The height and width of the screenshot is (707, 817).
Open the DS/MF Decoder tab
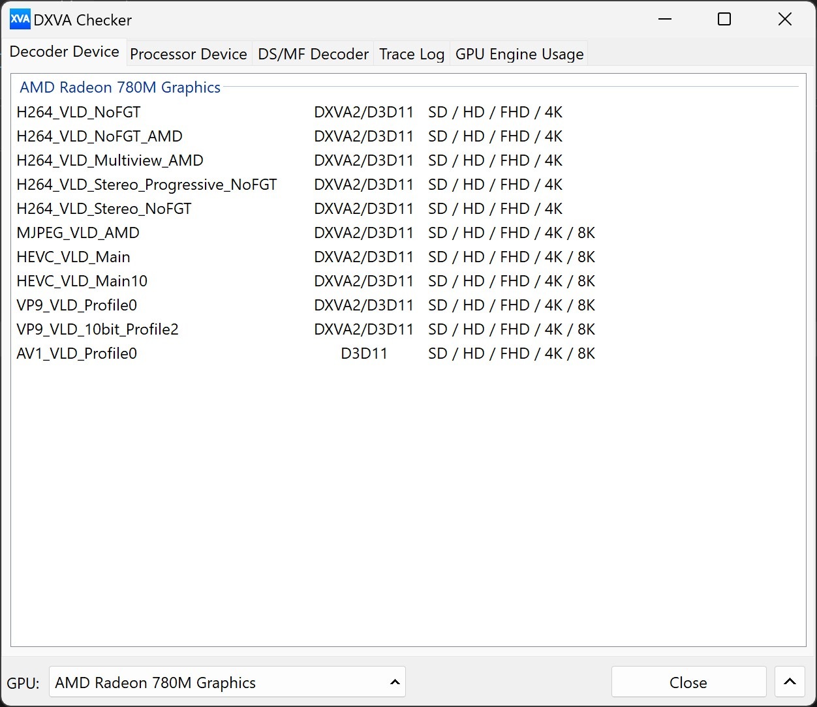pos(313,54)
